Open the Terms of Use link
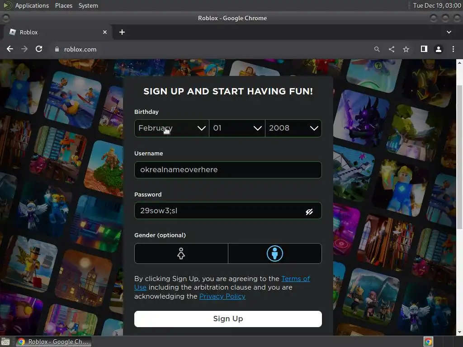463x347 pixels. pos(296,278)
